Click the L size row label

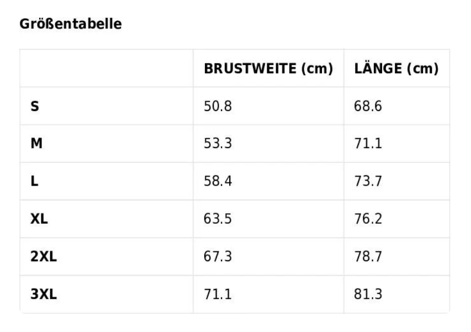[35, 181]
